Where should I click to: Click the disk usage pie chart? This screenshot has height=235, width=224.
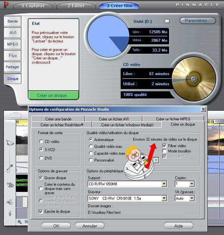pyautogui.click(x=108, y=37)
